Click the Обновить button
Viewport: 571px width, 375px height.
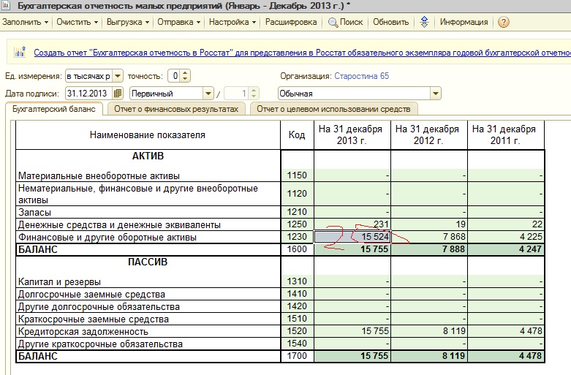390,22
